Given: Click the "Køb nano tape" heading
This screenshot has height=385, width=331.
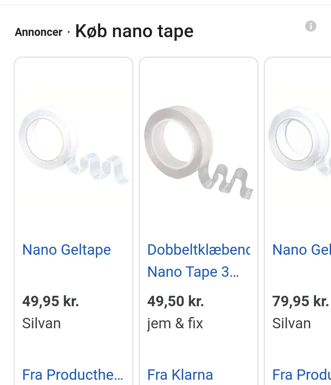Looking at the screenshot, I should [x=134, y=31].
